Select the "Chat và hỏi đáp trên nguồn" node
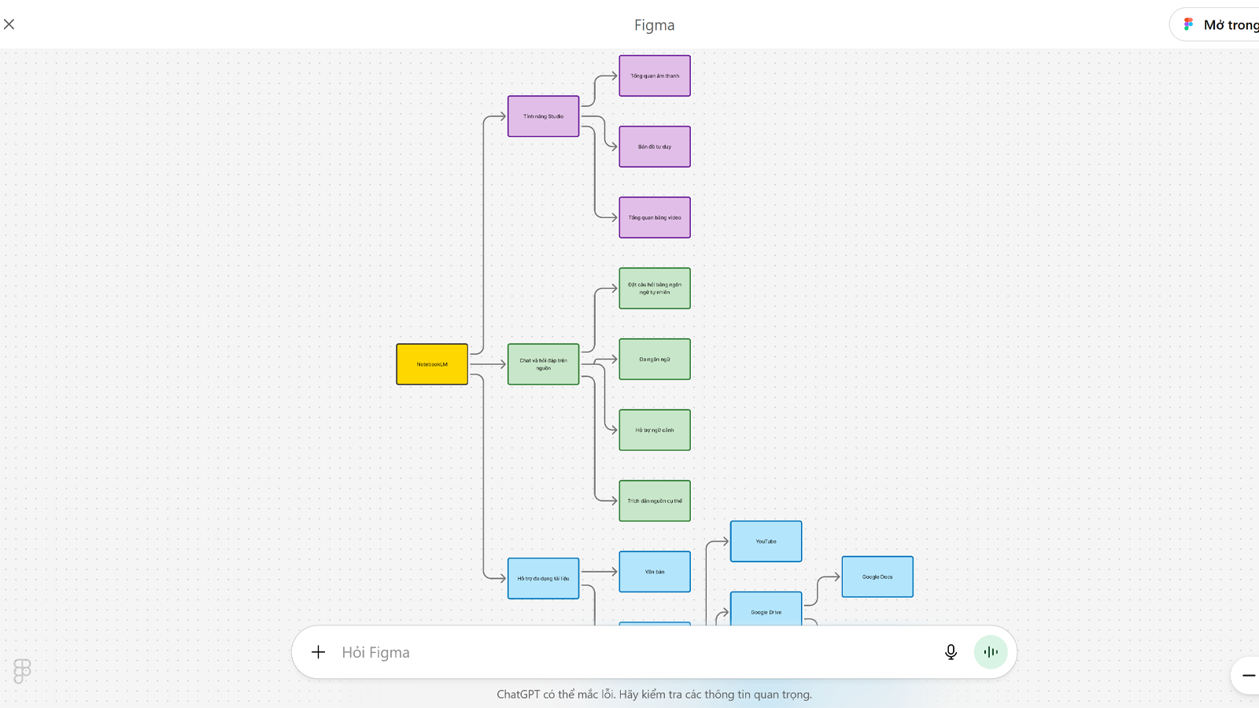Screen dimensions: 1259x708 [x=543, y=364]
